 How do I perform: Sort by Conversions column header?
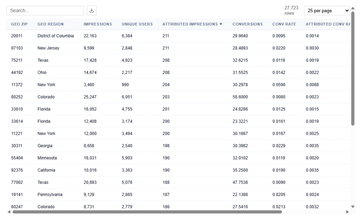(x=247, y=24)
